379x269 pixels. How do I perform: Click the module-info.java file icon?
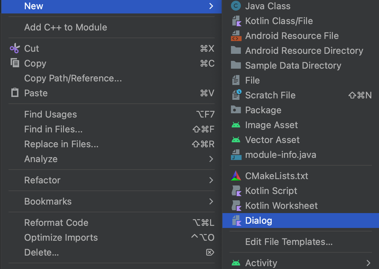click(x=236, y=155)
